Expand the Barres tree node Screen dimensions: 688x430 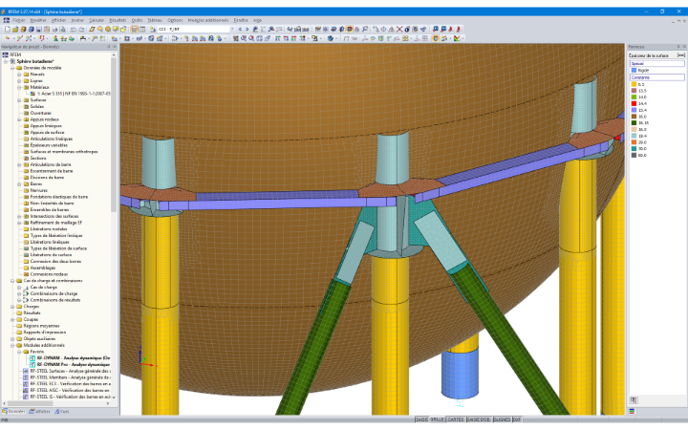click(19, 183)
